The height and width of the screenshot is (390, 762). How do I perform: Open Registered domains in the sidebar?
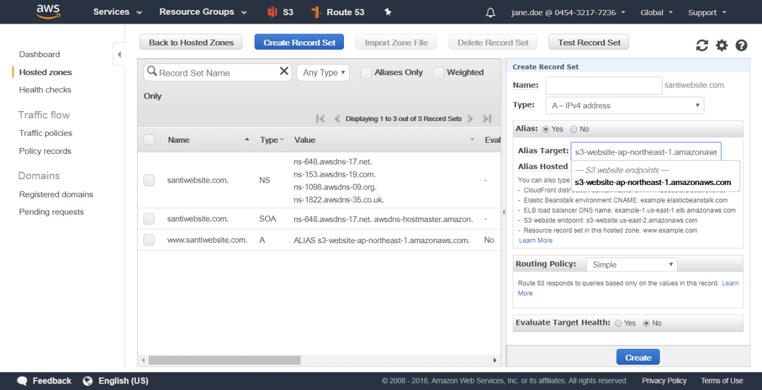(56, 194)
